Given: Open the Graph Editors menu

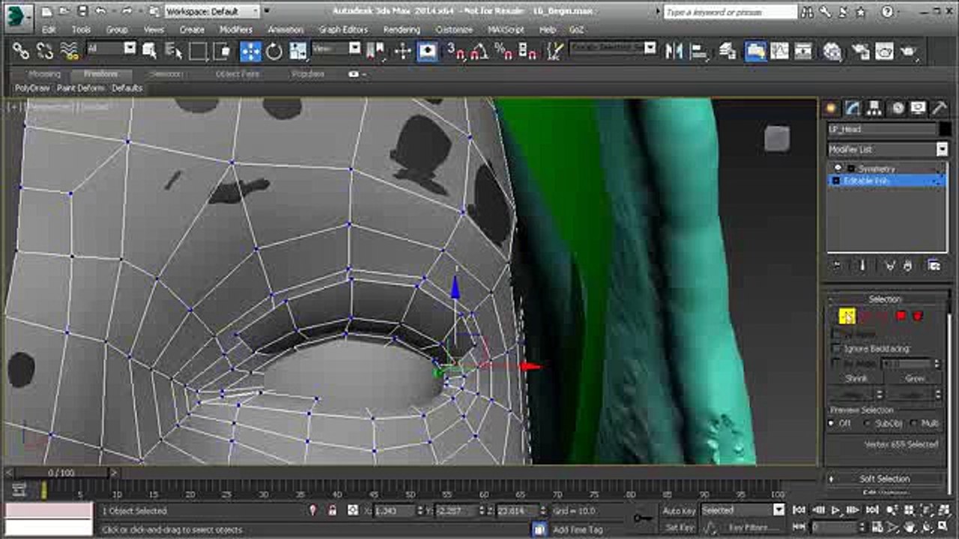Looking at the screenshot, I should point(343,30).
